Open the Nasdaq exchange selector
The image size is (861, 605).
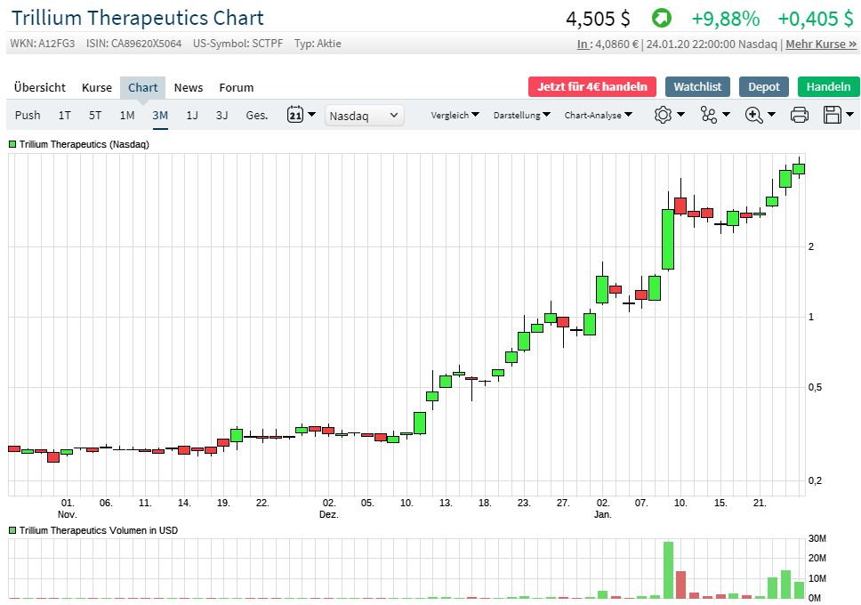[x=365, y=115]
